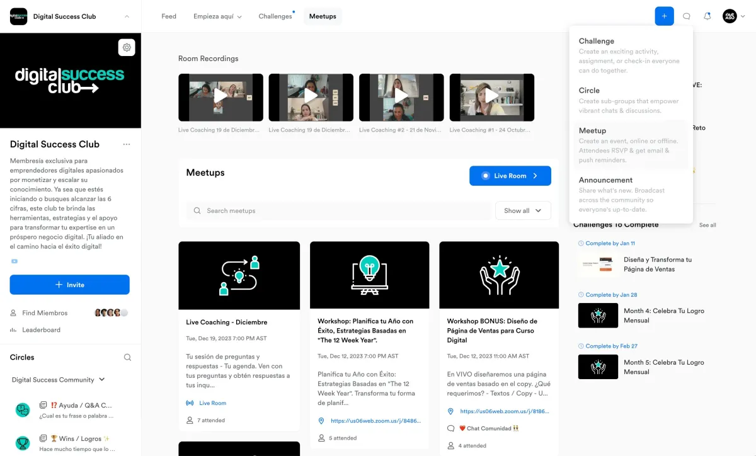
Task: Open Month 4: Celebra Tu Logro Mensual challenge
Action: point(647,316)
